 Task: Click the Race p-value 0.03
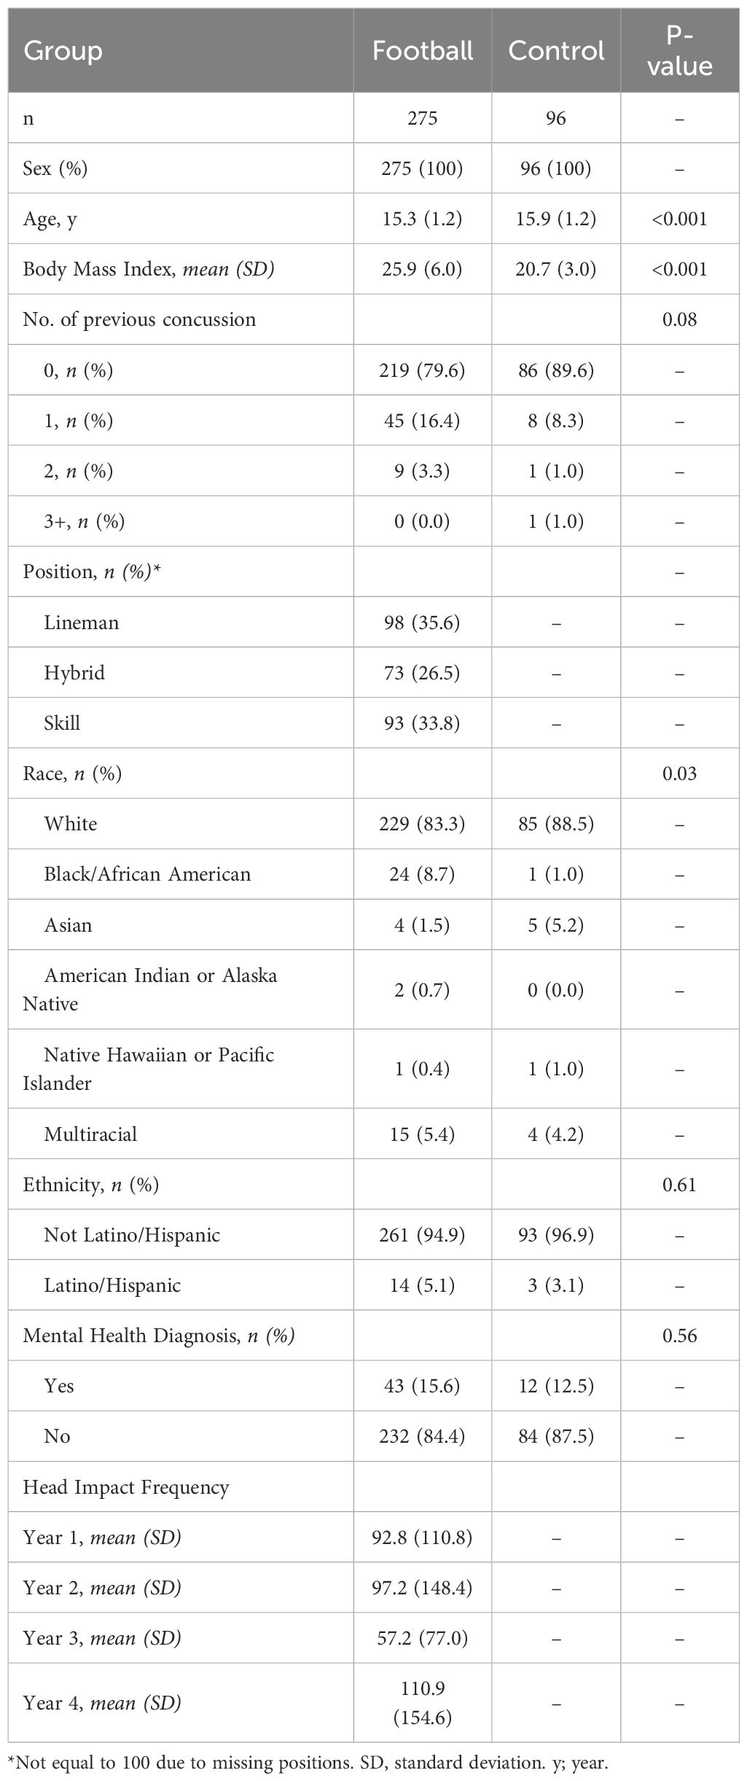coord(679,773)
